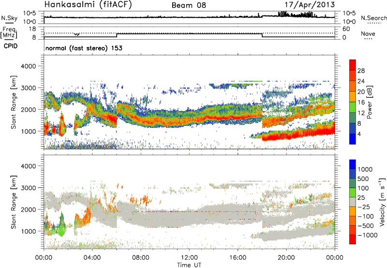Click the 12:00 time axis tick
The image size is (387, 268).
point(189,258)
